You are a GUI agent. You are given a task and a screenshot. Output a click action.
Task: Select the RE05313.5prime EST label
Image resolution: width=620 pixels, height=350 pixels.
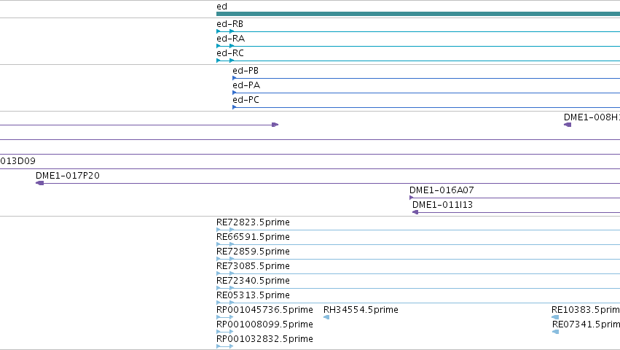(x=253, y=295)
